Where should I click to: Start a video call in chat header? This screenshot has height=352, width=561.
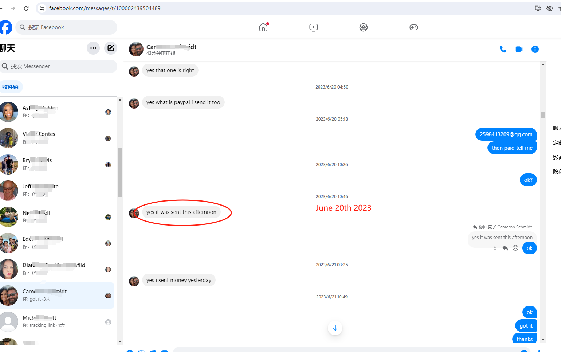[x=519, y=49]
